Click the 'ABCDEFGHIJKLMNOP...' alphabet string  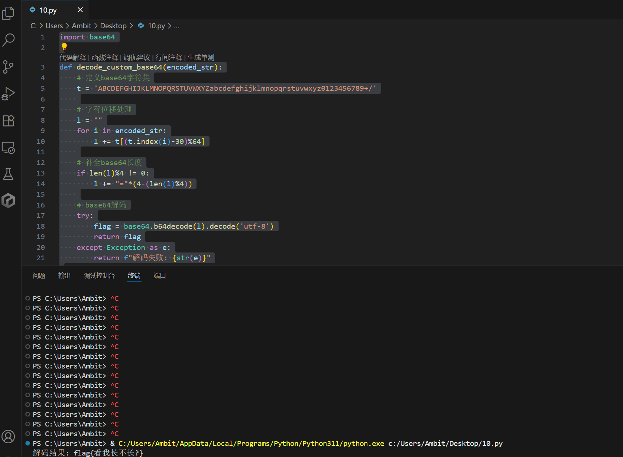click(x=235, y=88)
